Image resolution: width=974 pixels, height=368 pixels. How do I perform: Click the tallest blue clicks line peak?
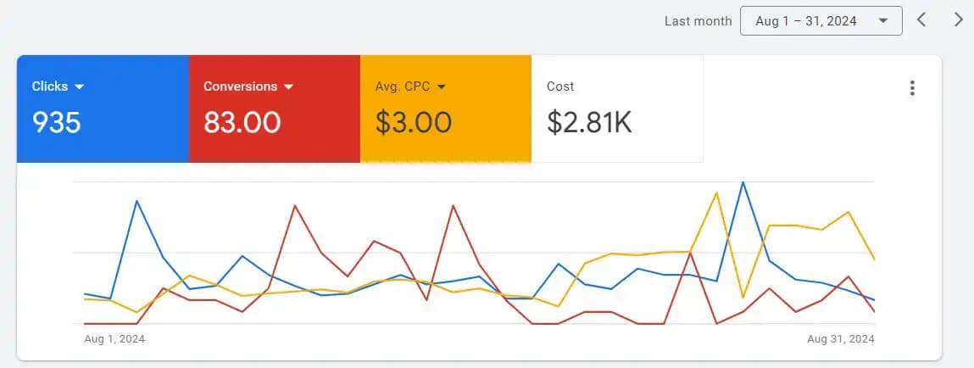click(743, 182)
